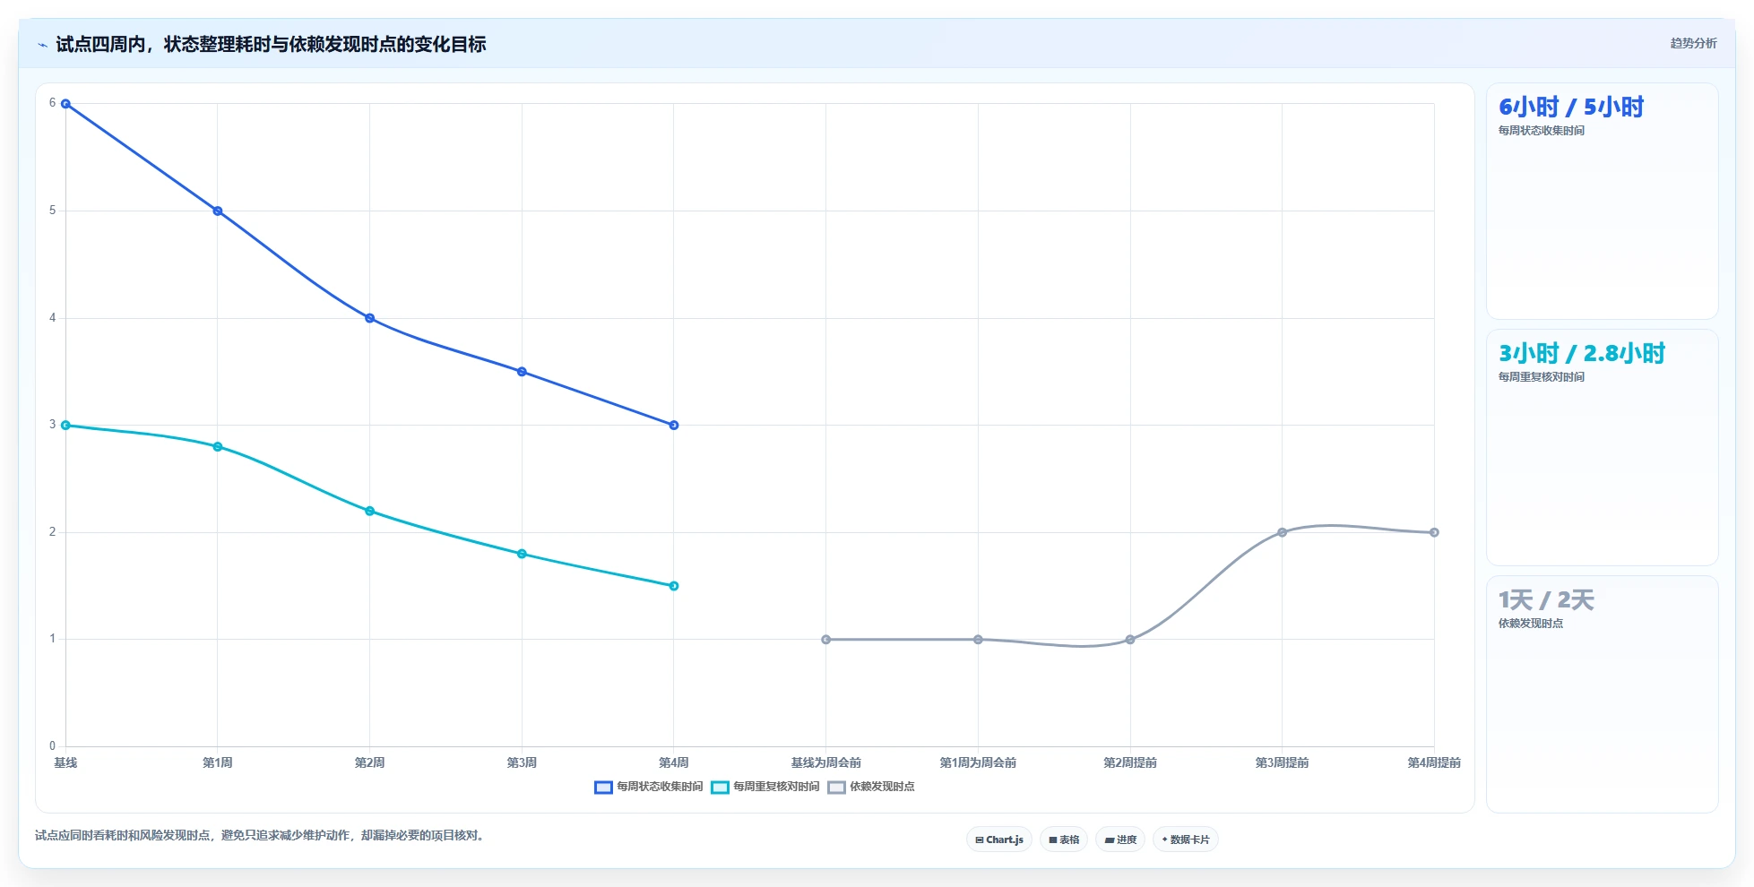
Task: Toggle 依赖发现时点 legend series
Action: click(871, 787)
